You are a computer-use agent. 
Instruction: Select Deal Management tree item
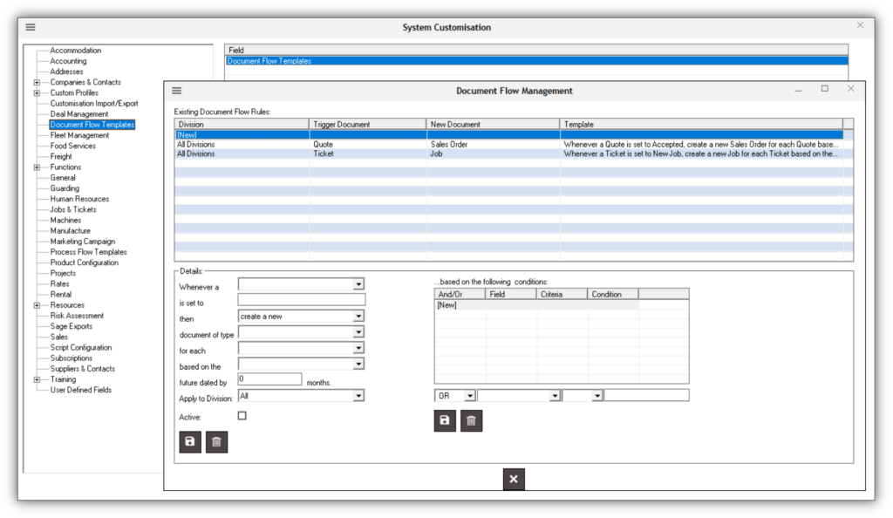79,114
